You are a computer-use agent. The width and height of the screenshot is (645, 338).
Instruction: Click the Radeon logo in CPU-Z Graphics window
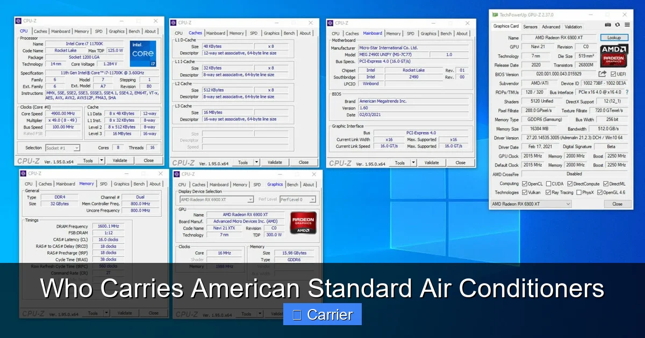click(x=303, y=223)
